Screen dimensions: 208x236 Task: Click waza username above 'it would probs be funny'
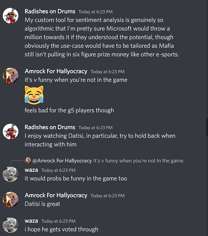pyautogui.click(x=31, y=170)
